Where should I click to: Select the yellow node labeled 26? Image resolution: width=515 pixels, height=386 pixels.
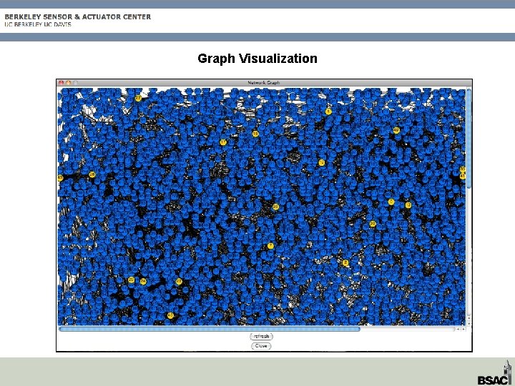click(92, 174)
